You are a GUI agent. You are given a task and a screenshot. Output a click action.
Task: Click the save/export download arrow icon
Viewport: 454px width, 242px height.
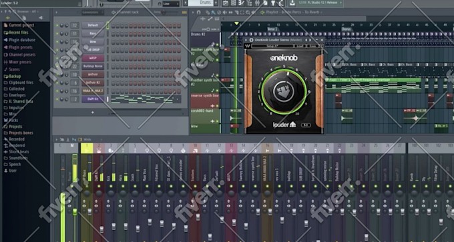(x=292, y=3)
